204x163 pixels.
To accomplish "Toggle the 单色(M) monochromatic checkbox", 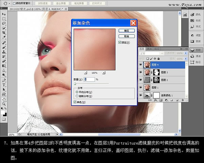I will (x=75, y=102).
